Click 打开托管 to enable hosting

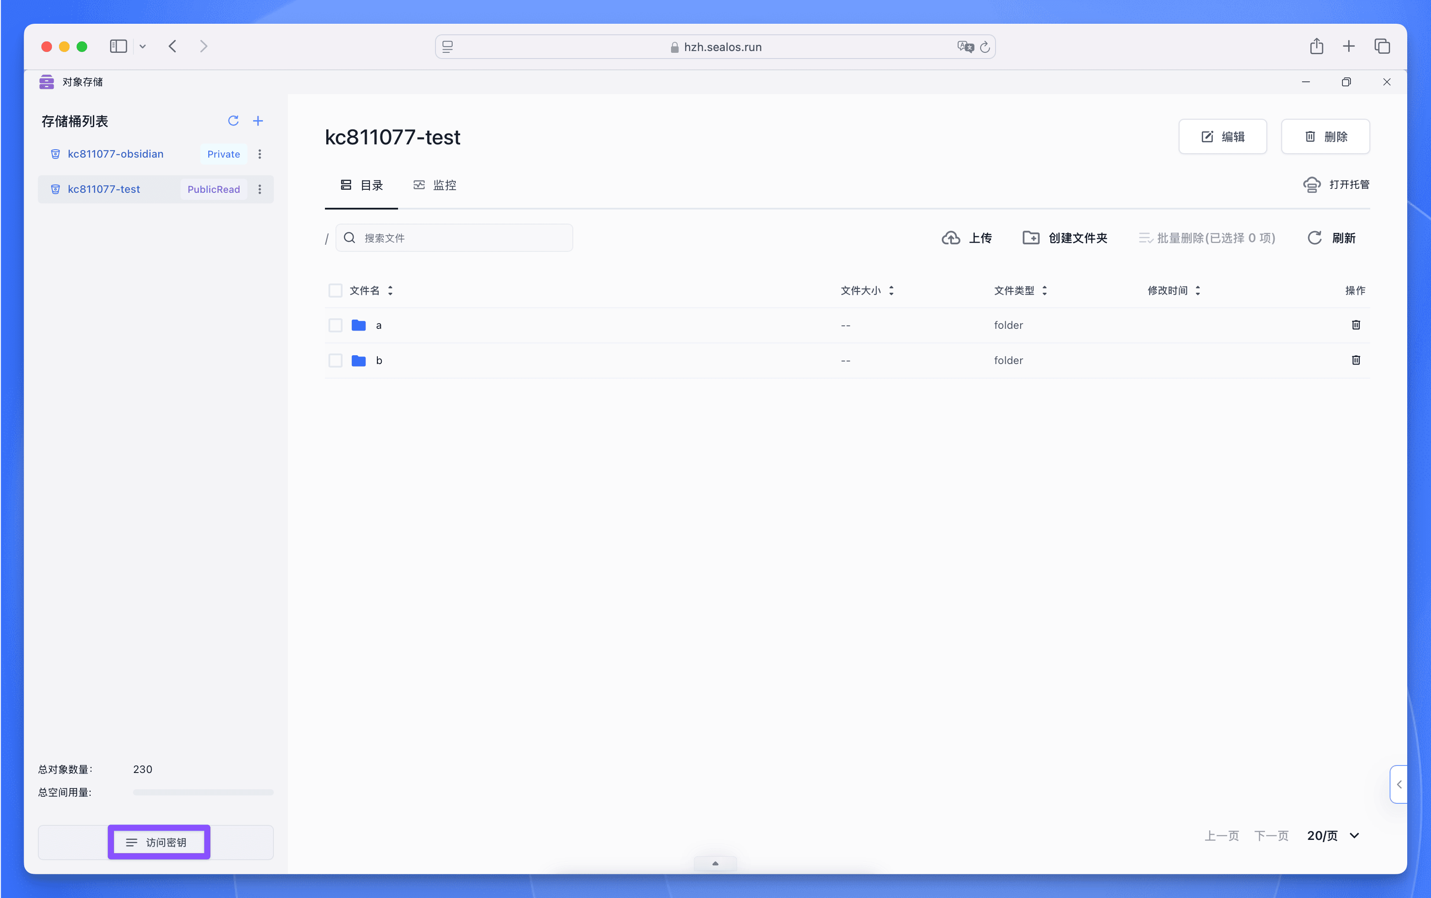pyautogui.click(x=1336, y=185)
